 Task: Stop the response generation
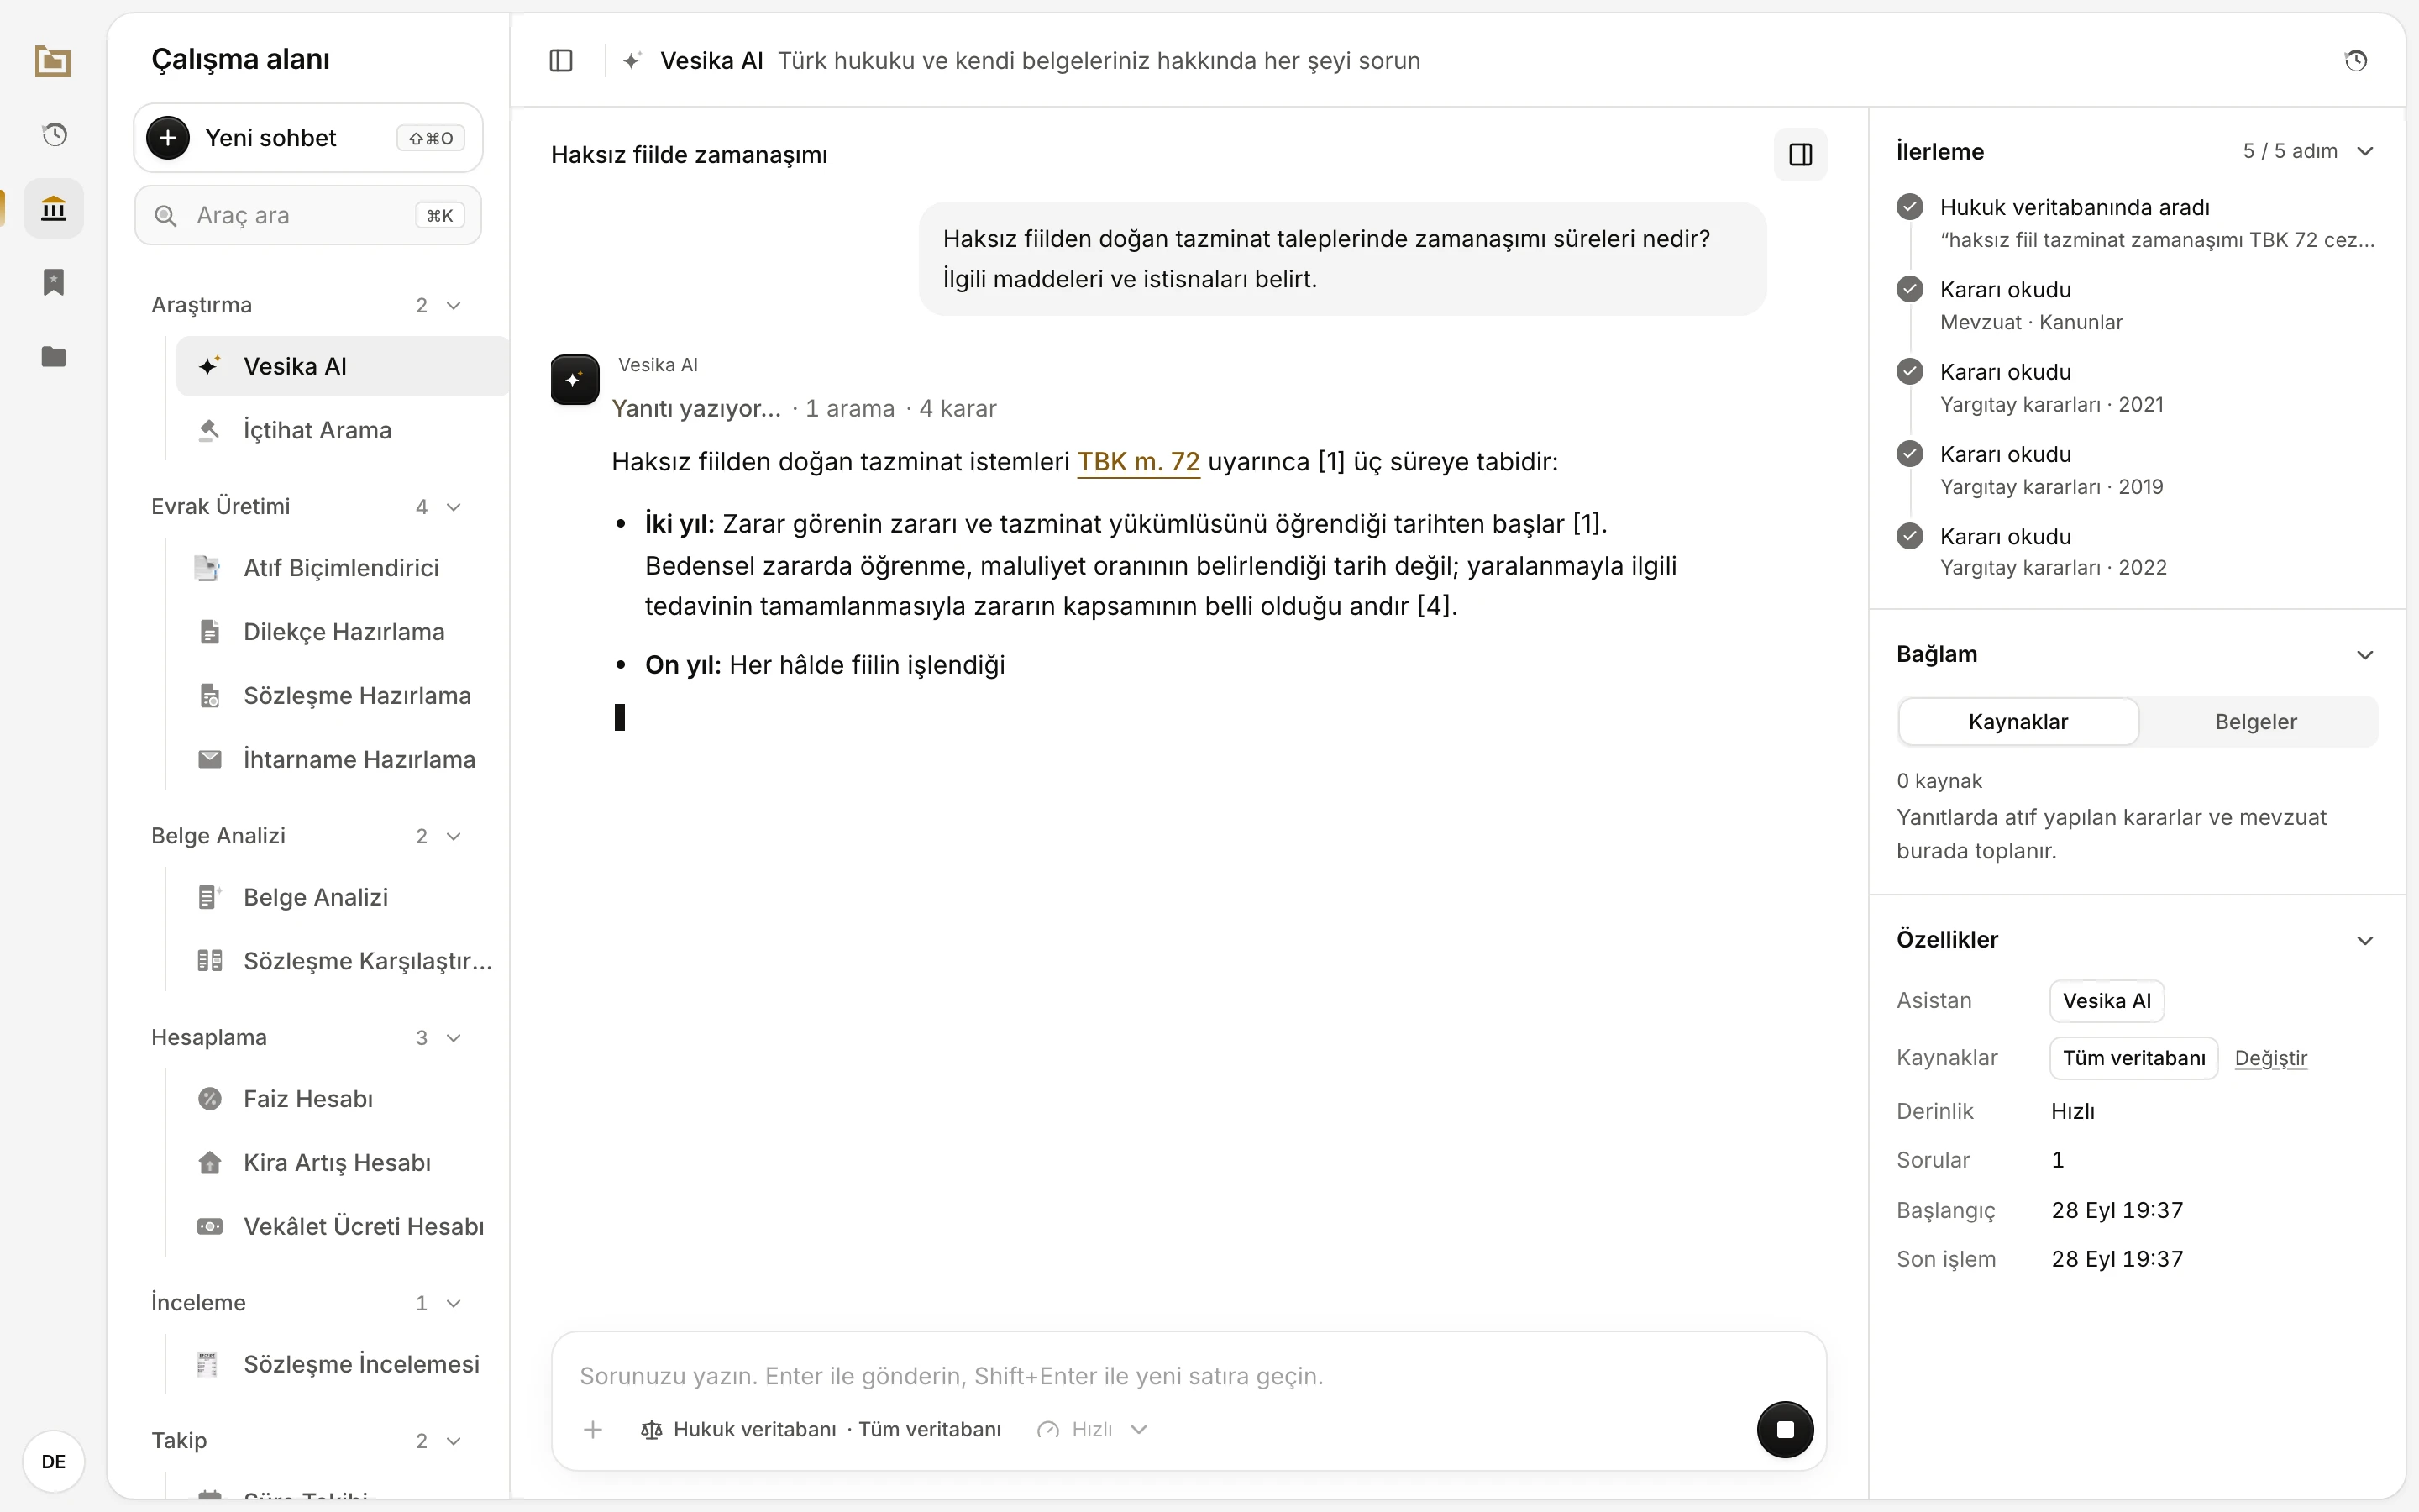click(1784, 1429)
